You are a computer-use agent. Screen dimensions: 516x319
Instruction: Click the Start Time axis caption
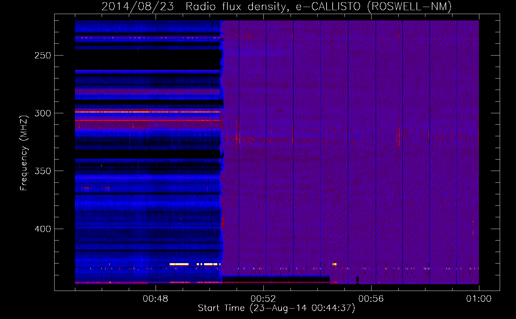coord(276,308)
